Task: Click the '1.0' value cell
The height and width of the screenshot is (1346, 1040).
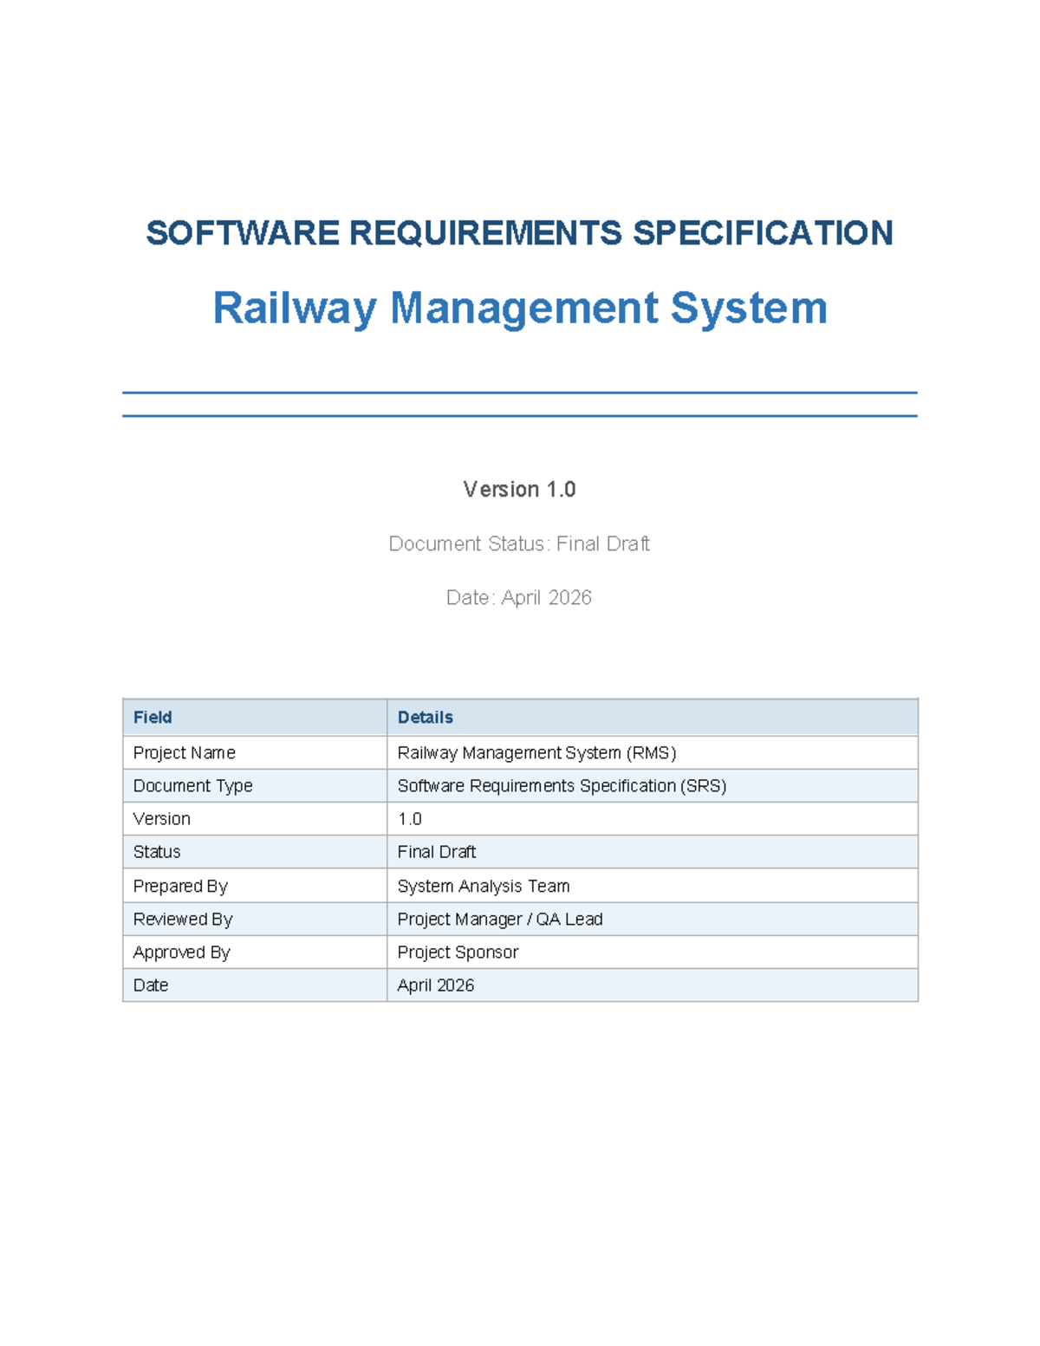Action: [x=652, y=818]
